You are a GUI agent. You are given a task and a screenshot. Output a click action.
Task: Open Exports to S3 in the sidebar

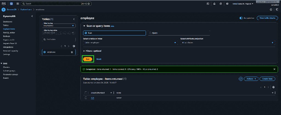coord(9,40)
